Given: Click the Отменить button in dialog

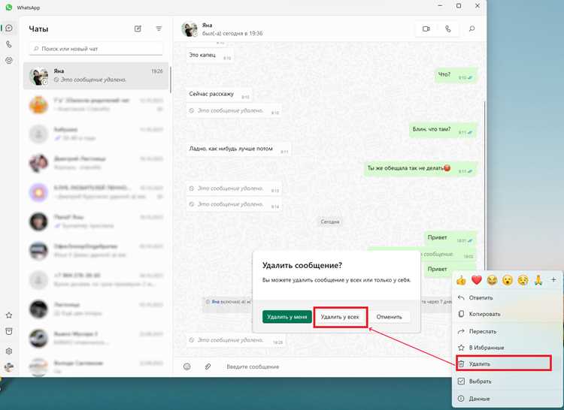Looking at the screenshot, I should (390, 317).
